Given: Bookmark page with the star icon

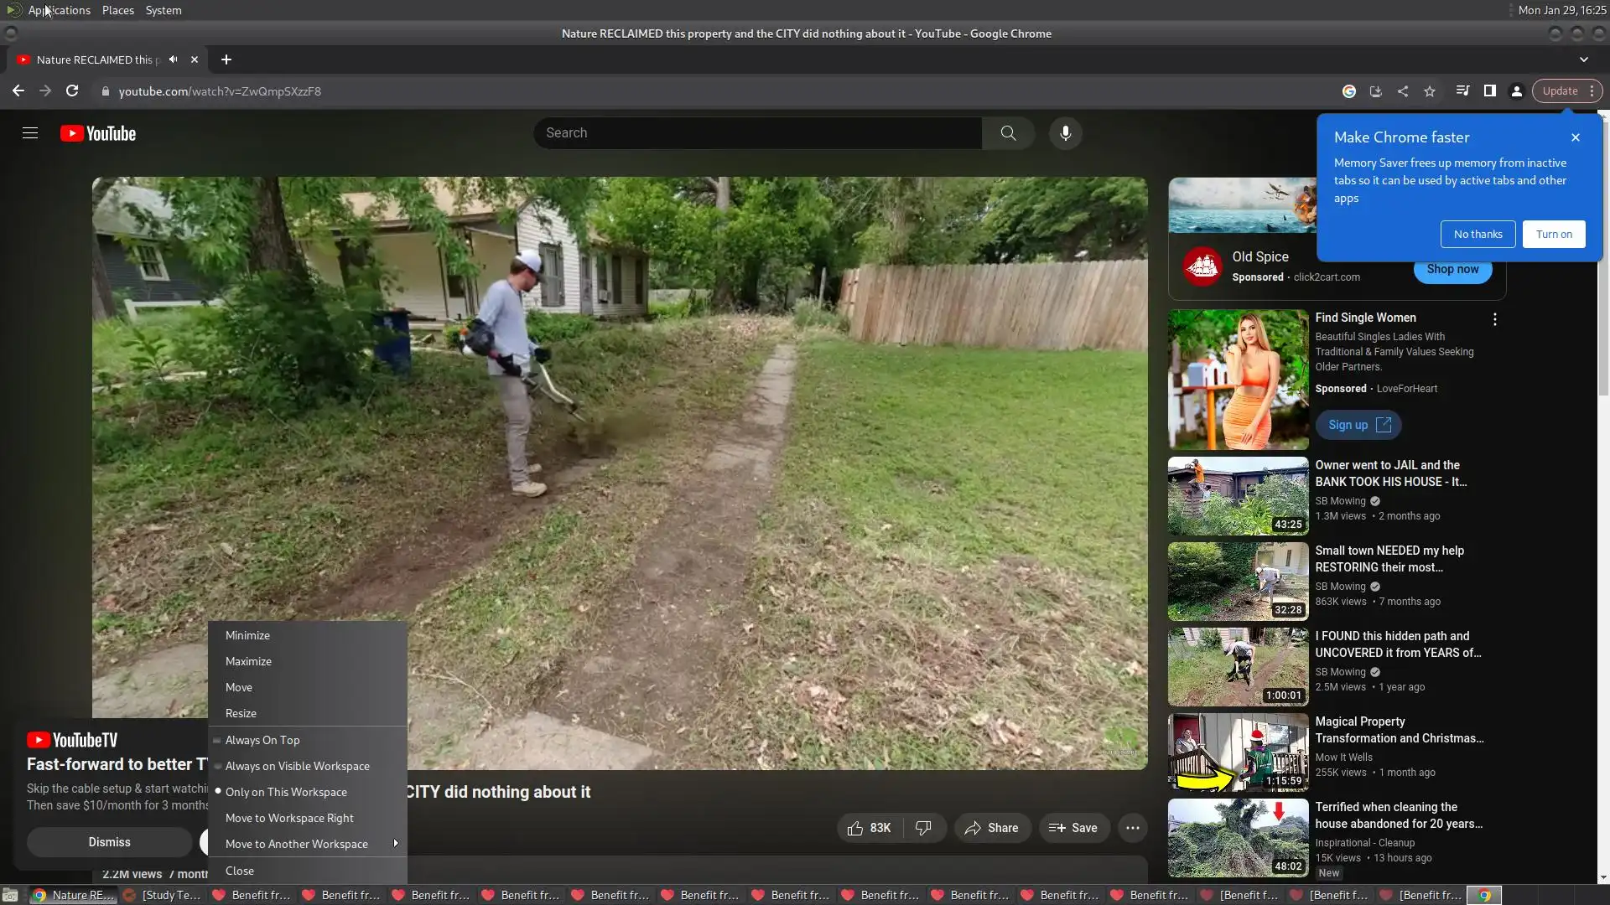Looking at the screenshot, I should [x=1430, y=91].
